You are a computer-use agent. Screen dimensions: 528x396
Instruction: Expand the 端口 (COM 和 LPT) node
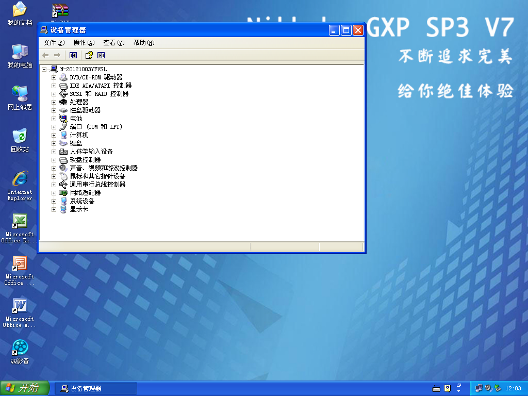coord(54,127)
